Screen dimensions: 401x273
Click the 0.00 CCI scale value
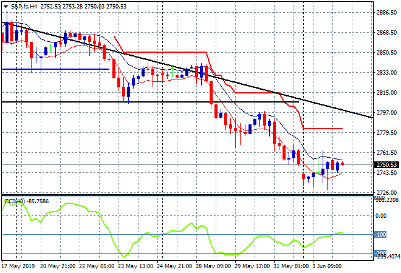[381, 216]
